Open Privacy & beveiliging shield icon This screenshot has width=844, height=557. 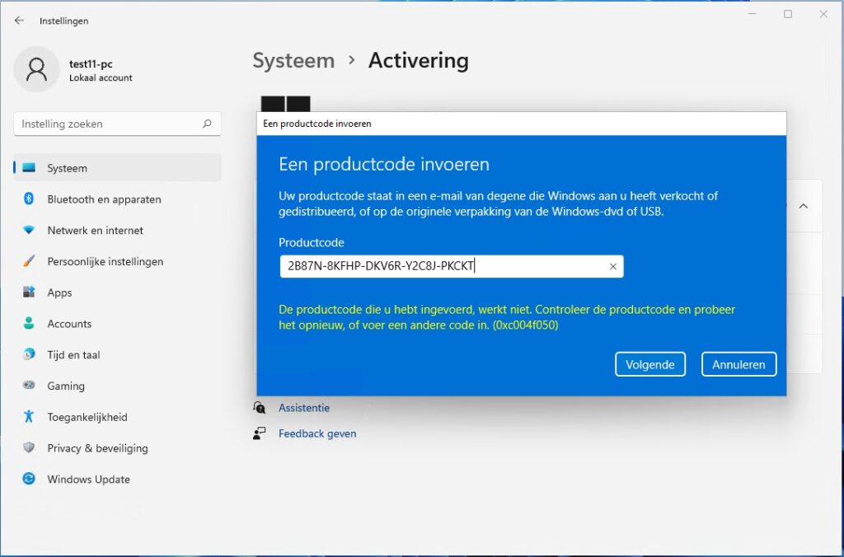coord(29,448)
